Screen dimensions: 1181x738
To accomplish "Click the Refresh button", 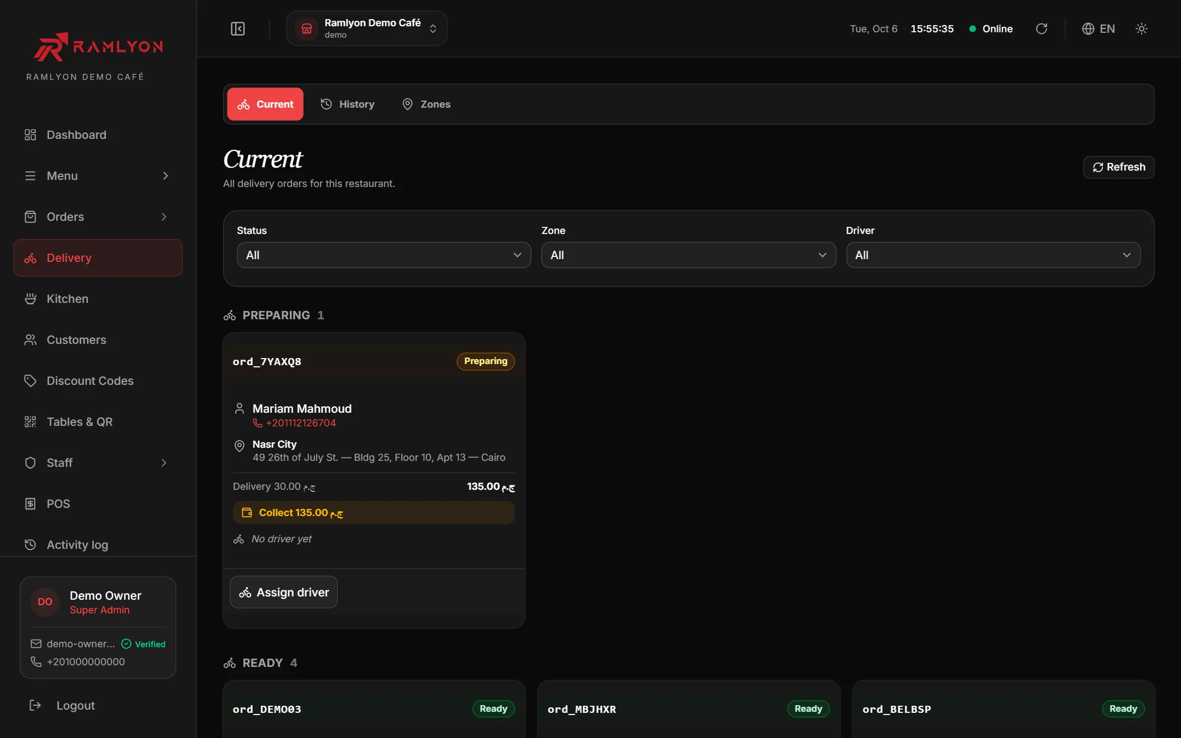I will click(x=1119, y=167).
